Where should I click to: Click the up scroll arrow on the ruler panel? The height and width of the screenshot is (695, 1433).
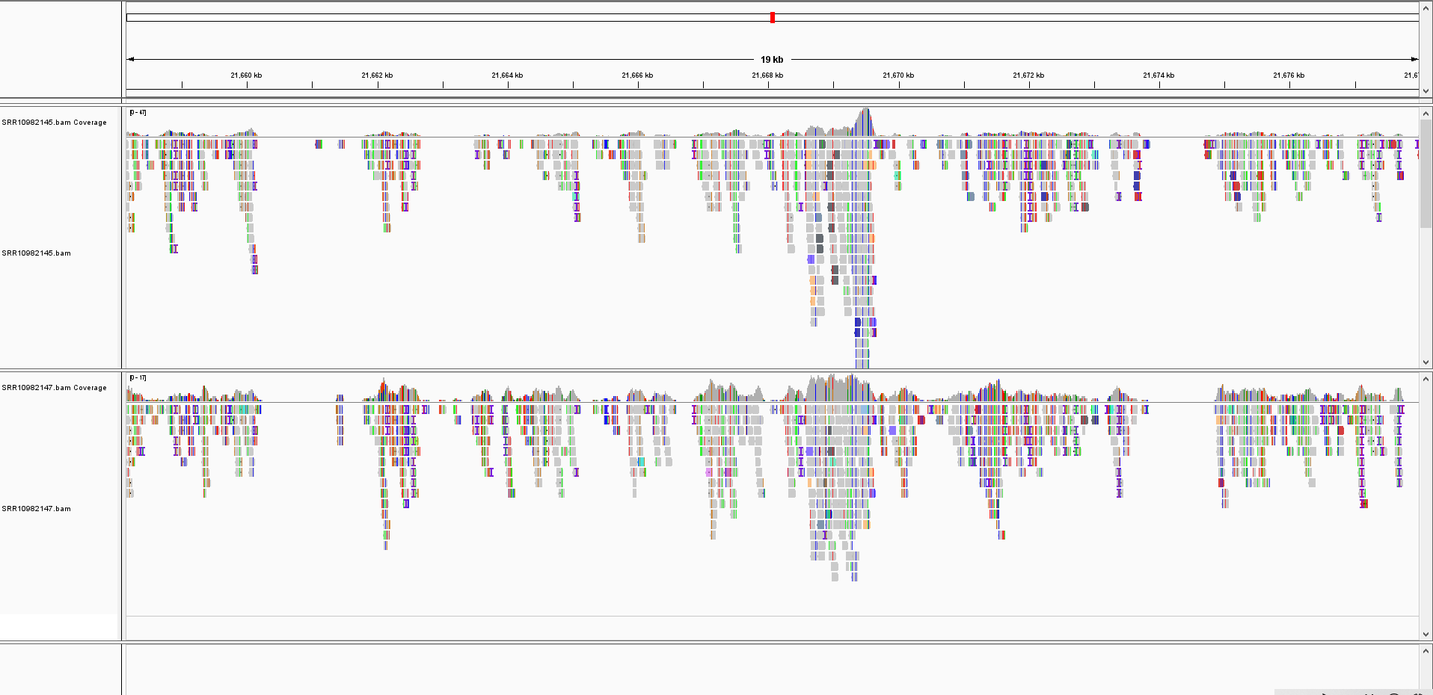(x=1426, y=8)
